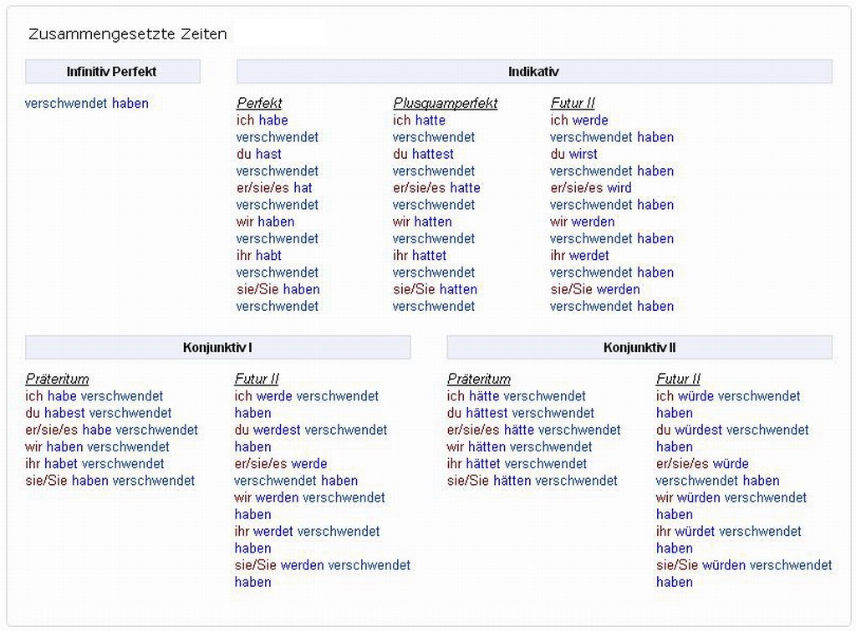Click the 'Zusammengesetzte Zeiten' page heading
Image resolution: width=856 pixels, height=632 pixels.
pyautogui.click(x=127, y=34)
